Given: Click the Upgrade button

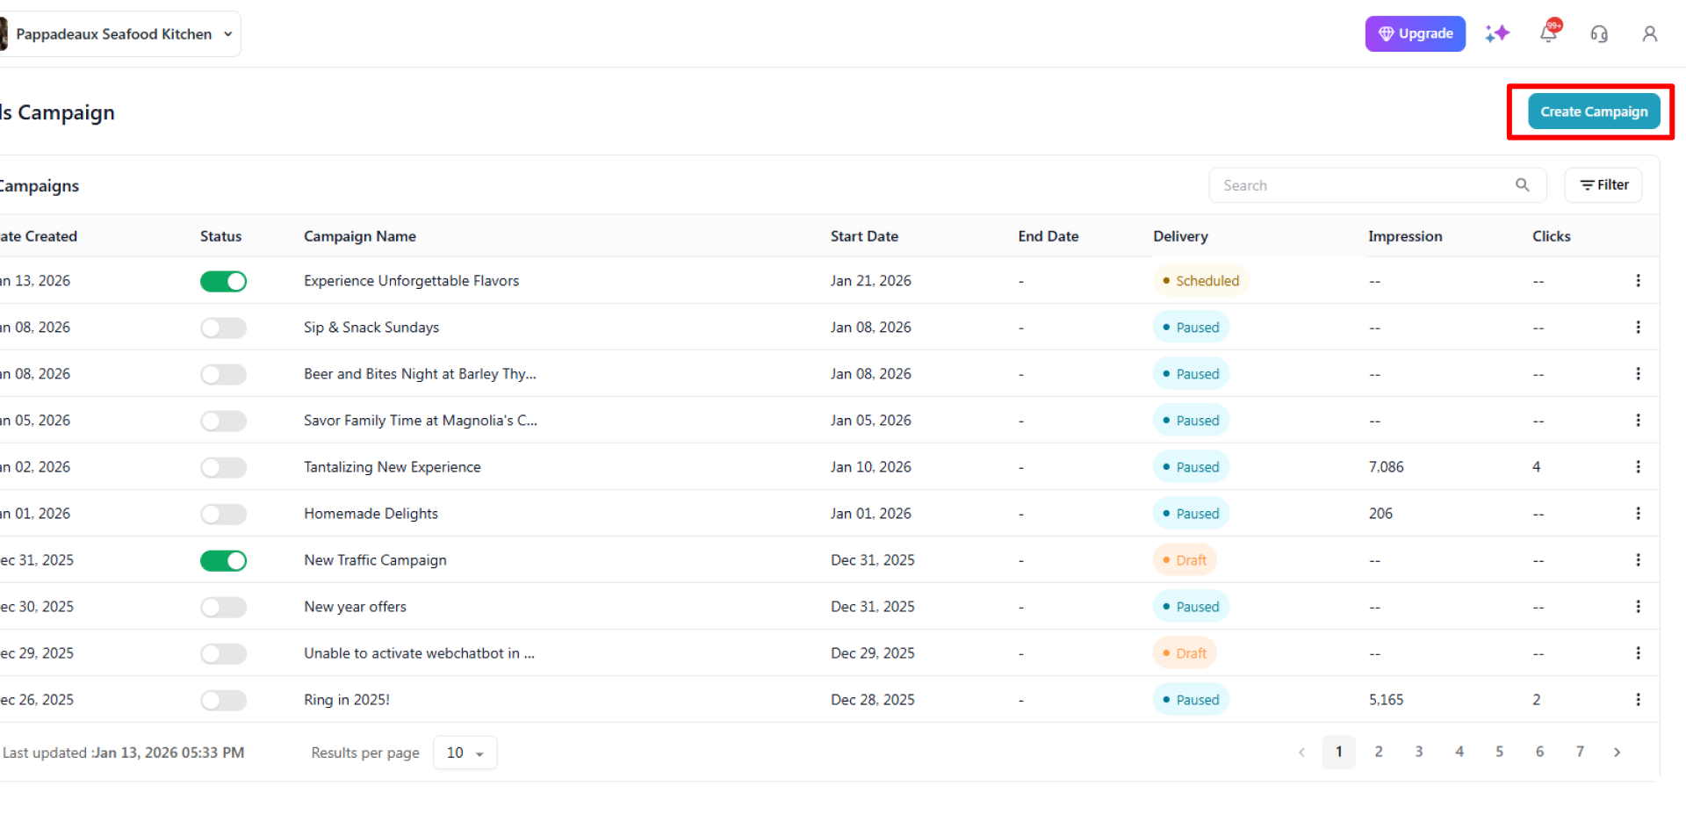Looking at the screenshot, I should click(1415, 34).
